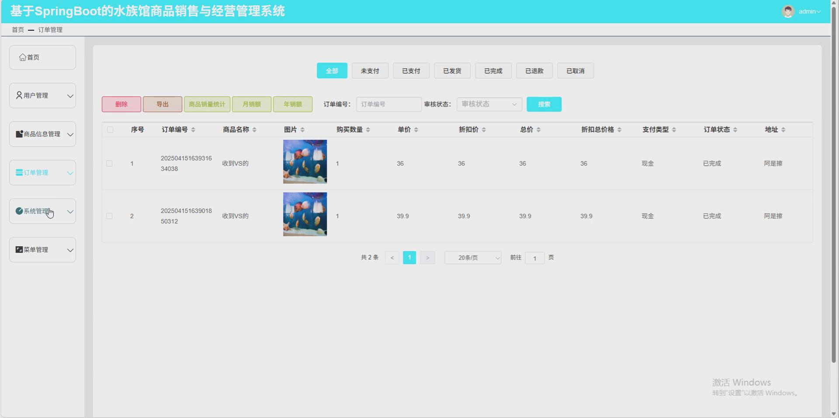The width and height of the screenshot is (839, 418).
Task: Expand 菜单管理 sidebar chevron
Action: point(70,250)
